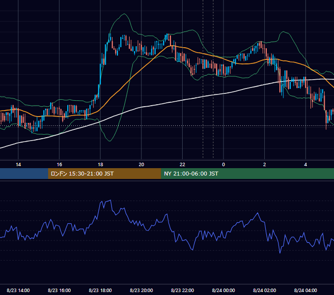The width and height of the screenshot is (334, 295).
Task: Select the 0 hour label on upper axis
Action: (x=223, y=164)
